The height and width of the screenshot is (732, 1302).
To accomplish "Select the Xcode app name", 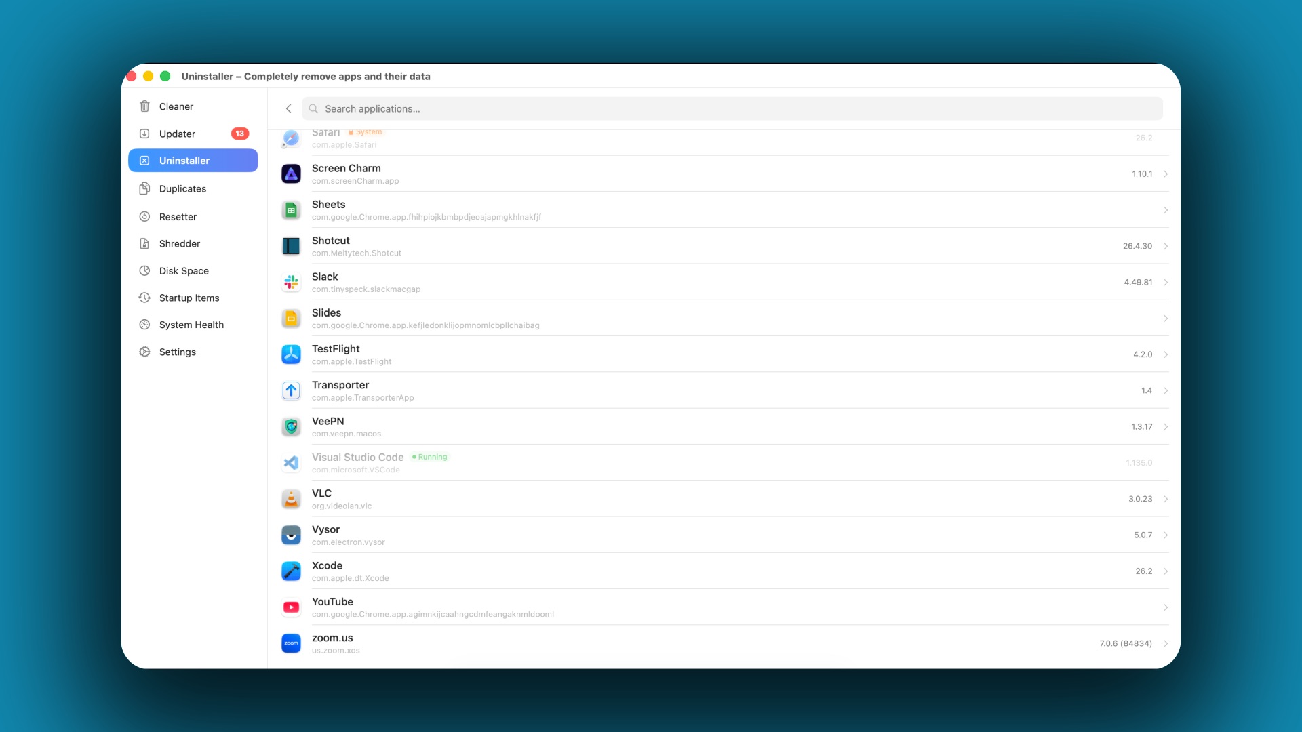I will click(x=327, y=566).
